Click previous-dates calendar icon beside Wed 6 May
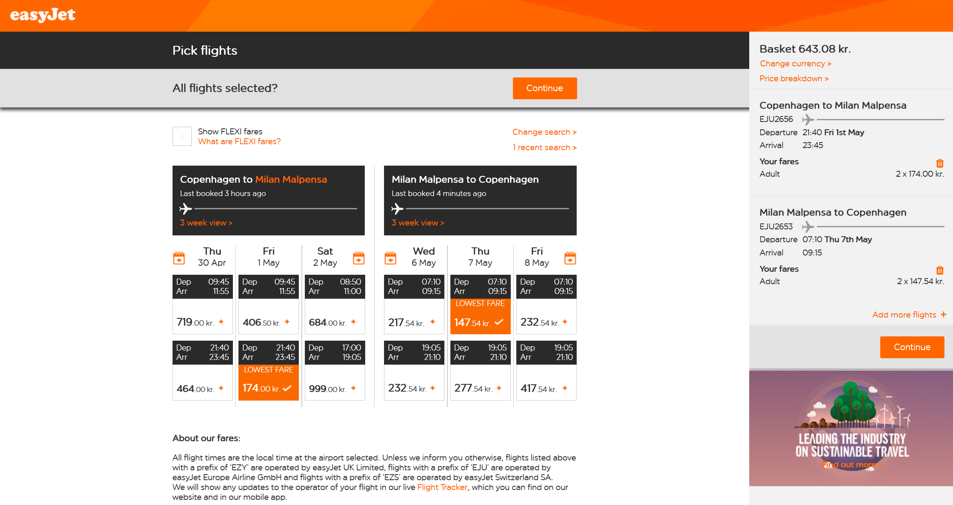Screen dimensions: 953x505 tap(390, 258)
